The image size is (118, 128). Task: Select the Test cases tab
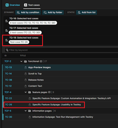pyautogui.click(x=32, y=5)
